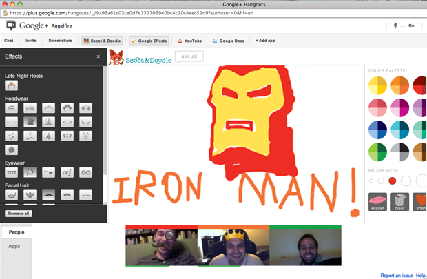Viewport: 427px width, 279px height.
Task: Switch to the People tab
Action: (17, 232)
